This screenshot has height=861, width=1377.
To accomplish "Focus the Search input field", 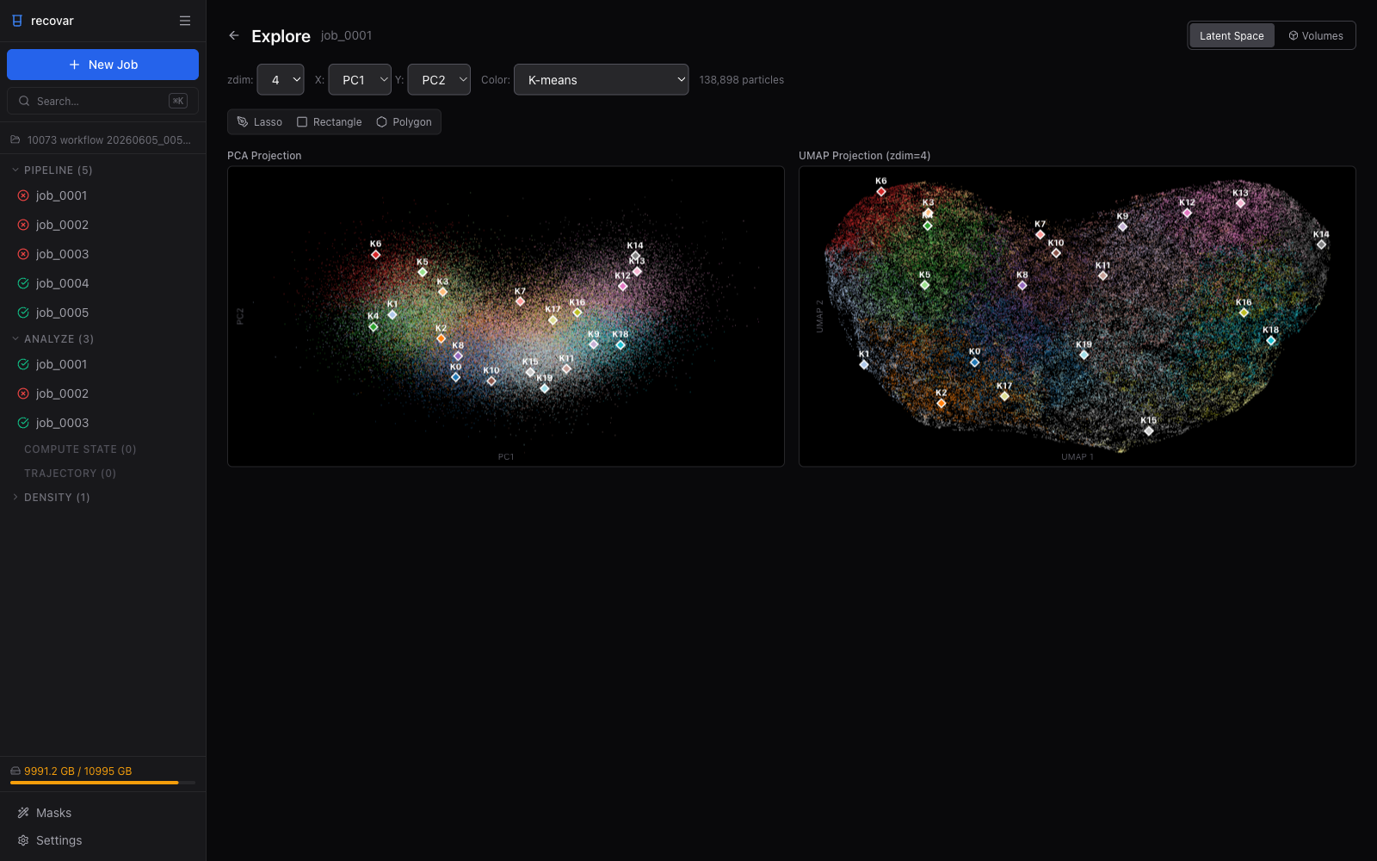I will [102, 101].
